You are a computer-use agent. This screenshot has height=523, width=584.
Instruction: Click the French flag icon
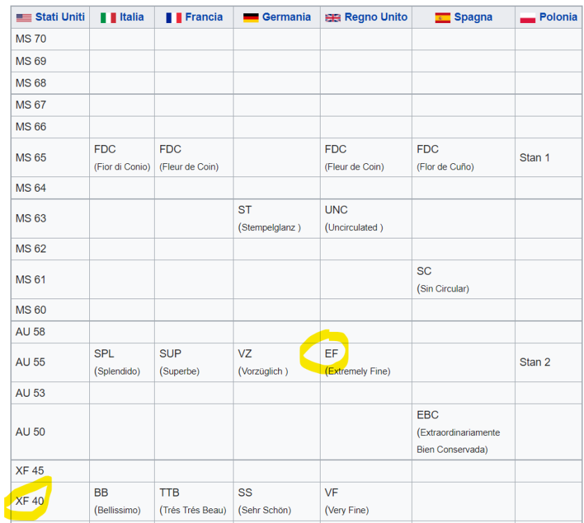[174, 17]
